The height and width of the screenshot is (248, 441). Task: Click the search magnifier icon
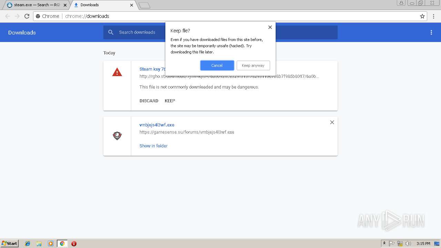coord(111,32)
